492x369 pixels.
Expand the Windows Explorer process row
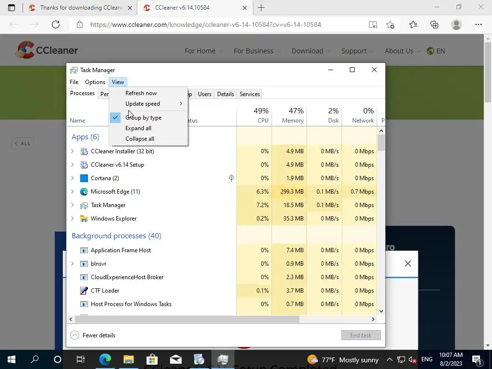point(73,219)
